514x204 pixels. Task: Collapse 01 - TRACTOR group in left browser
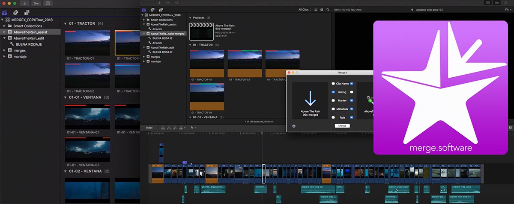coord(65,23)
